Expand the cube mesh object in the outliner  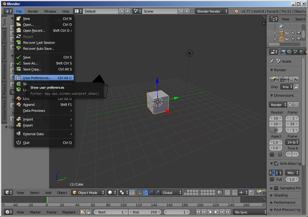(x=275, y=39)
